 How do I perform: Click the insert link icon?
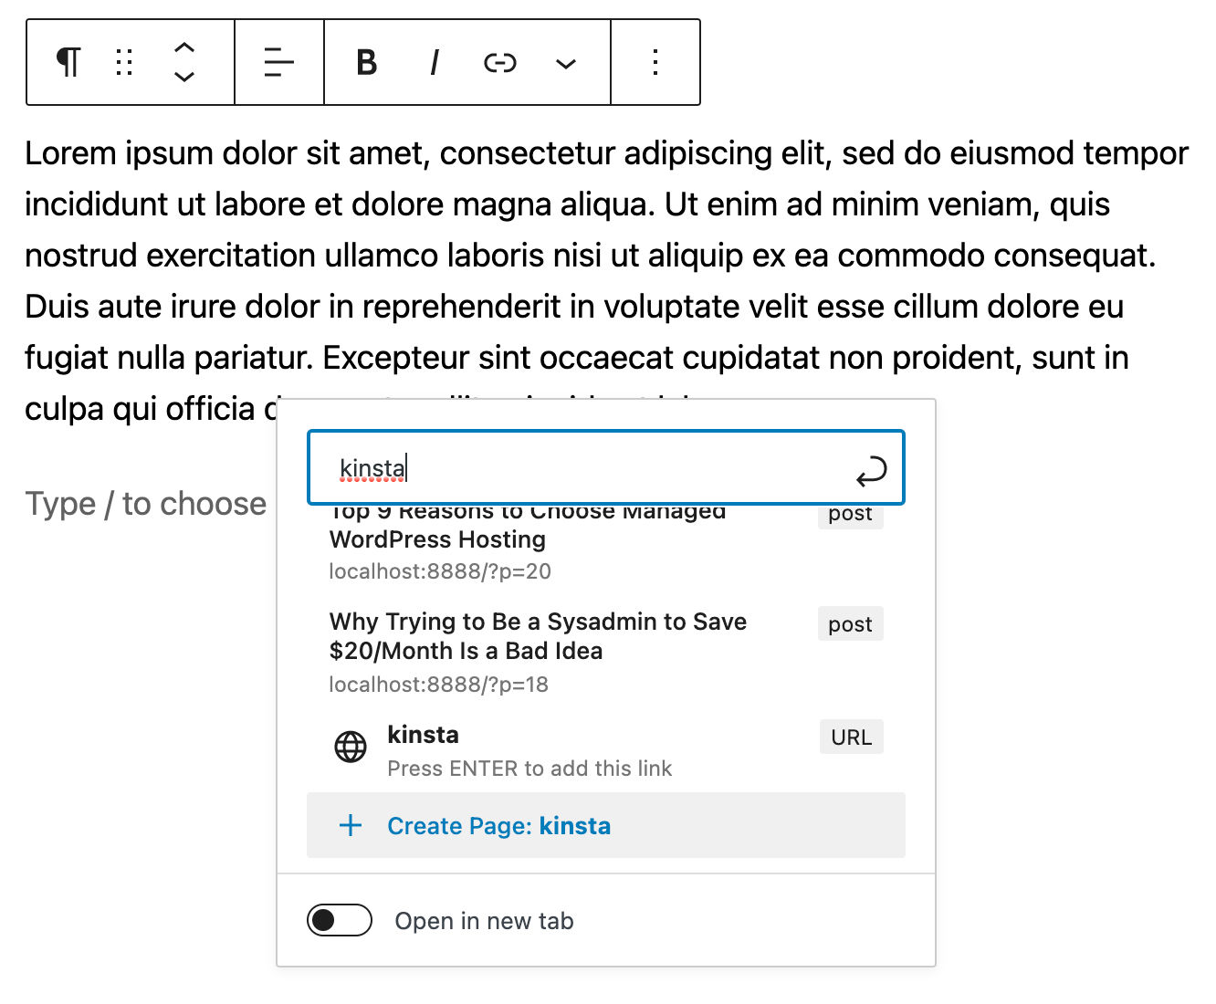tap(500, 61)
